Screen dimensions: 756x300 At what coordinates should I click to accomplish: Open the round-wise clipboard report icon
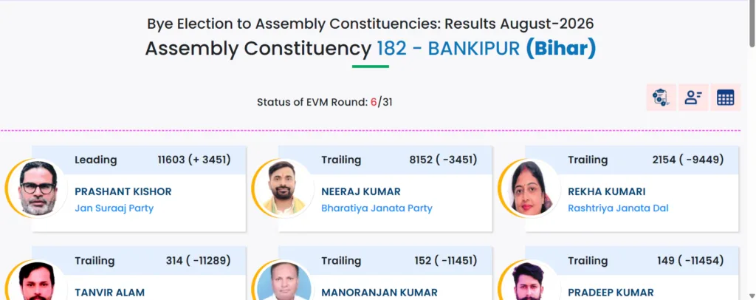[661, 98]
